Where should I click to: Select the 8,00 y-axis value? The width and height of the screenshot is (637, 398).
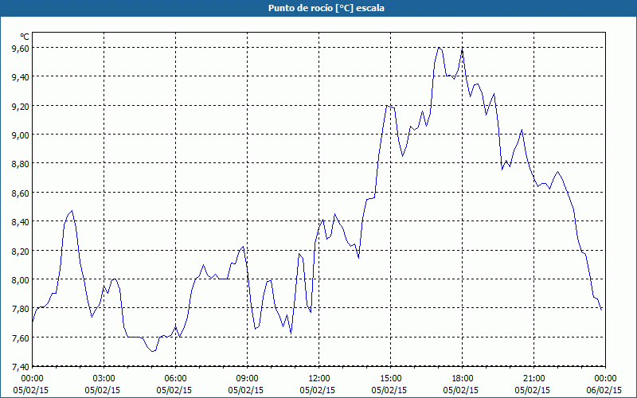(21, 280)
